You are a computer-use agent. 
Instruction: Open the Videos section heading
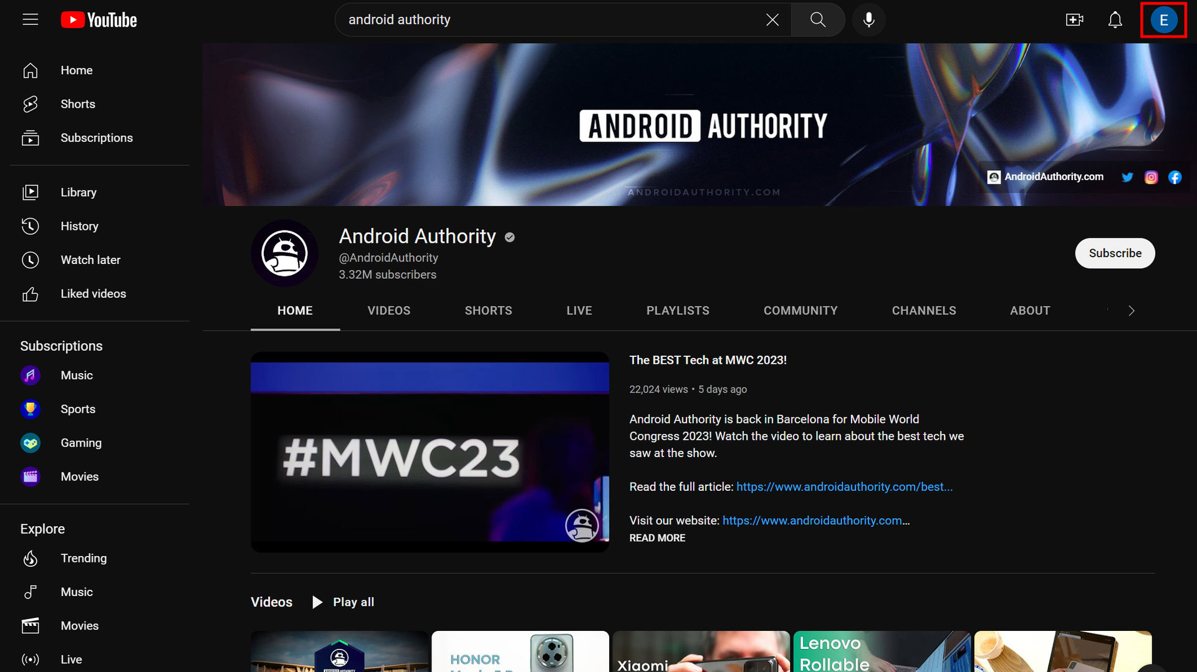click(271, 602)
